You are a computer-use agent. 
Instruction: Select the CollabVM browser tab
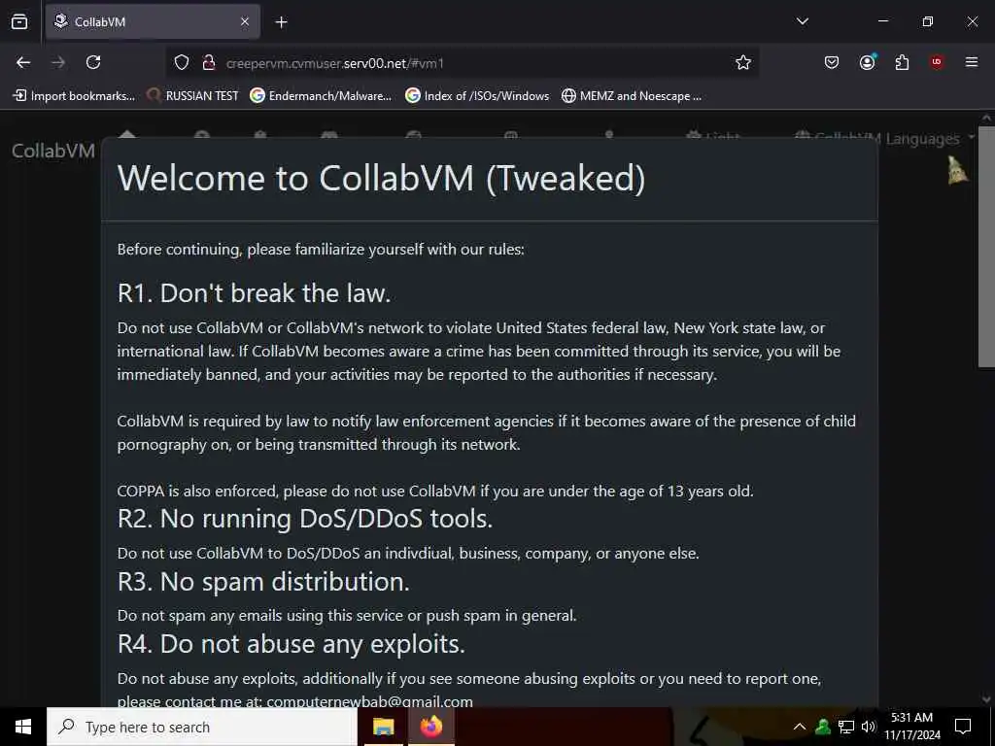pos(153,21)
